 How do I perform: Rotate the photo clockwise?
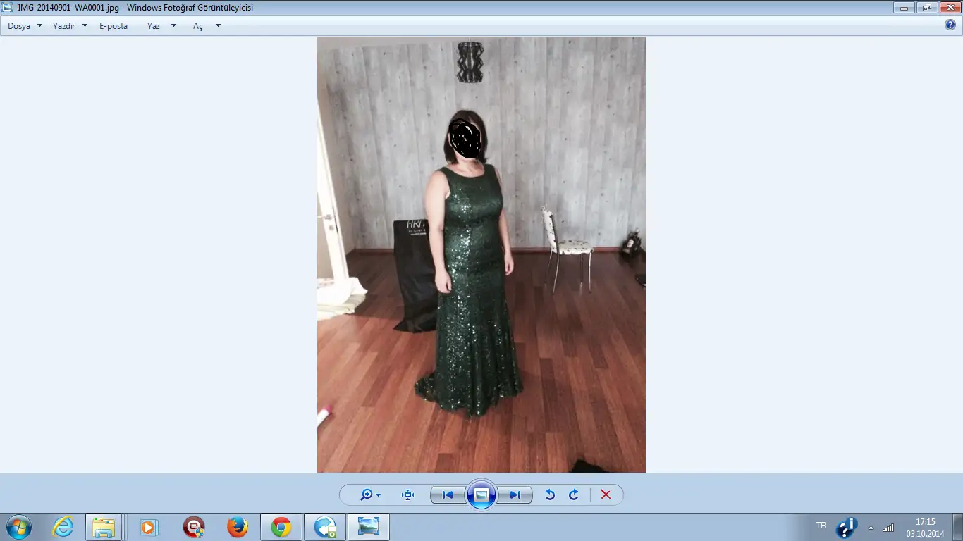point(574,495)
